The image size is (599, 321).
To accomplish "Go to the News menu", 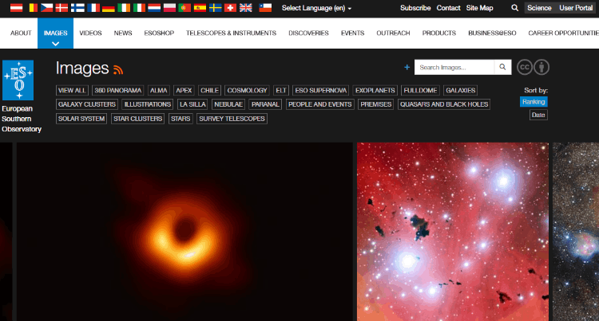I will point(123,33).
